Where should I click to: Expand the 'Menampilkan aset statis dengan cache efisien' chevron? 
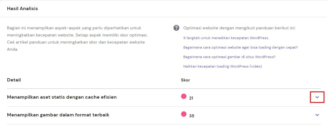click(317, 97)
